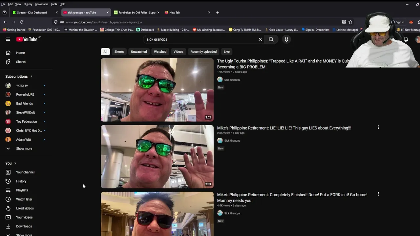The width and height of the screenshot is (420, 236).
Task: Select the Shorts filter chip
Action: pyautogui.click(x=119, y=51)
